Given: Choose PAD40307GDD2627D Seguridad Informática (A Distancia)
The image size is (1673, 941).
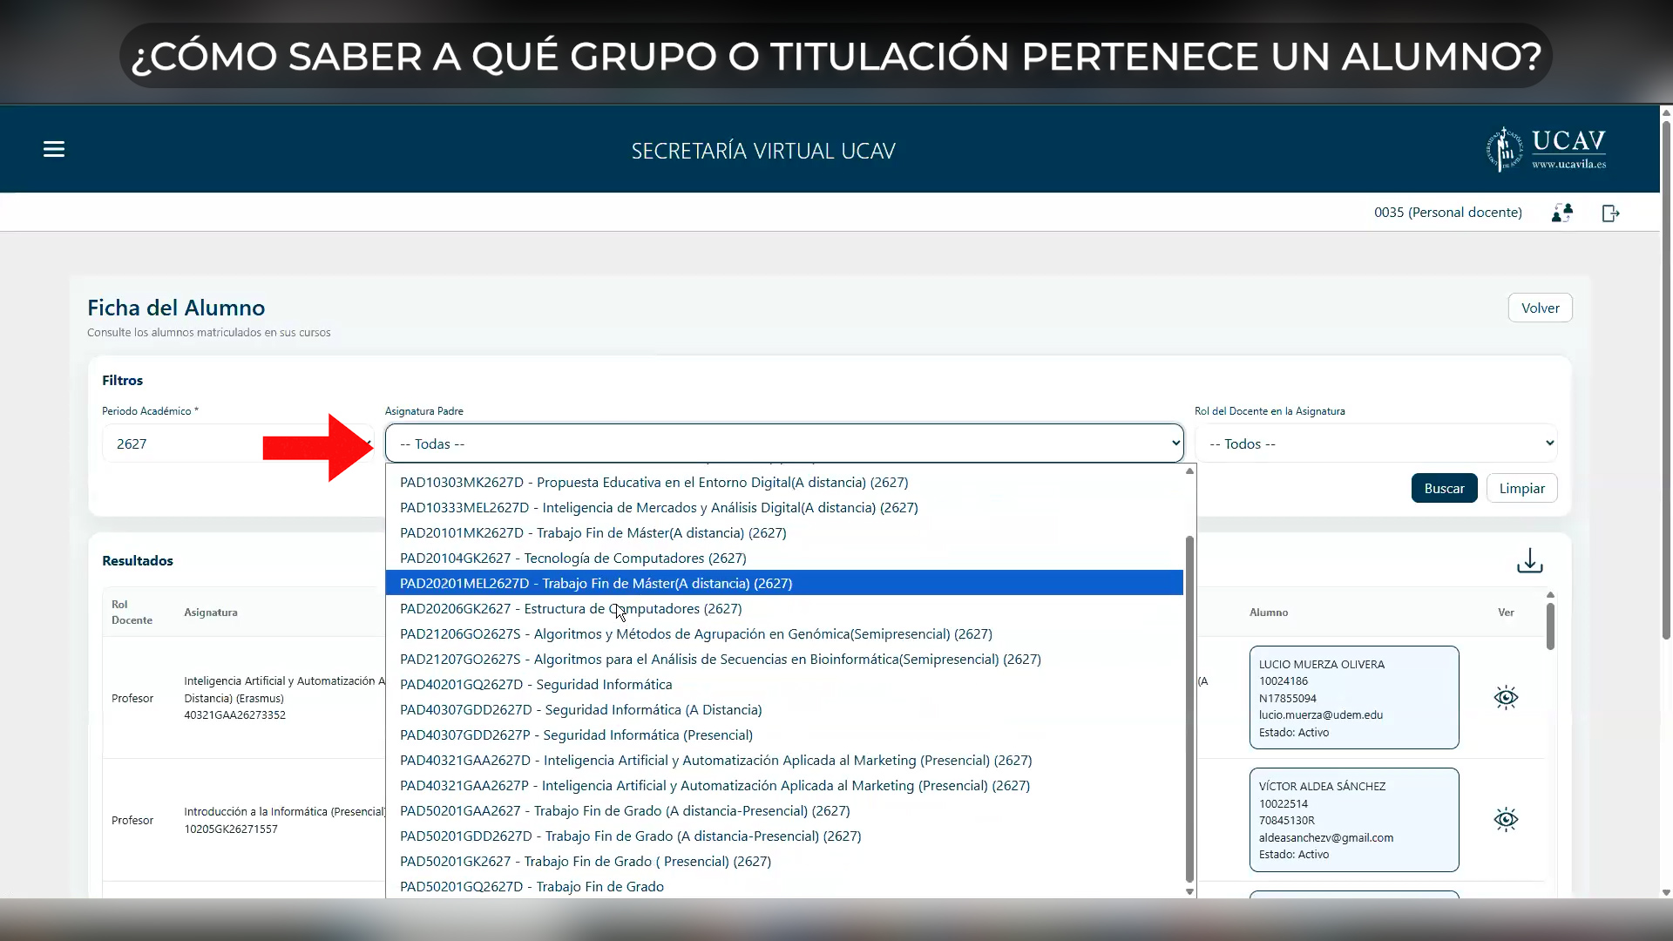Looking at the screenshot, I should click(784, 709).
